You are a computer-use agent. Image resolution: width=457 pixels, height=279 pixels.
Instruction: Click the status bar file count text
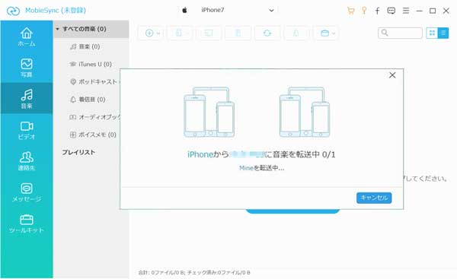point(194,273)
